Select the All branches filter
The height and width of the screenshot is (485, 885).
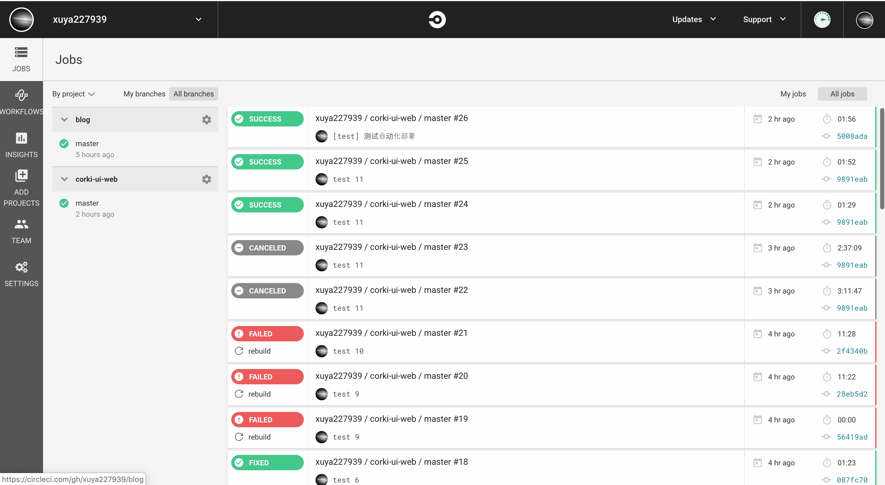[x=193, y=94]
